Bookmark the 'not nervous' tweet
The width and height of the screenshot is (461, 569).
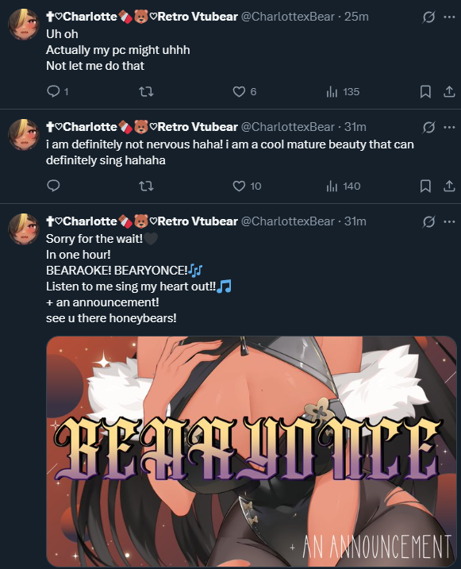tap(425, 186)
